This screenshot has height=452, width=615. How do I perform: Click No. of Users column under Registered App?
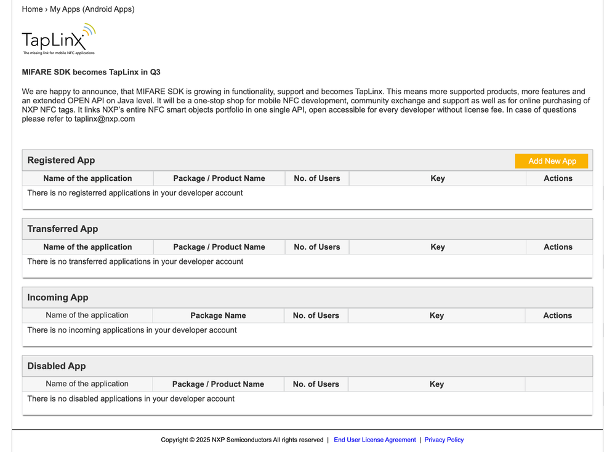pyautogui.click(x=316, y=178)
